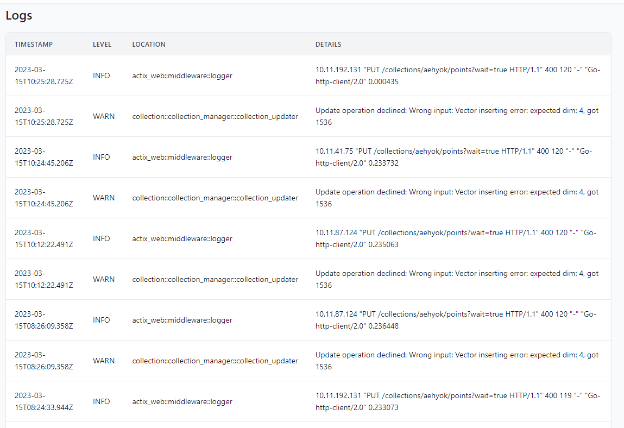Click the WARN level label in second row
This screenshot has width=624, height=428.
(104, 116)
